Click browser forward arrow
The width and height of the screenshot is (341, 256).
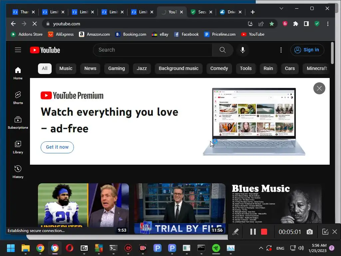24,24
